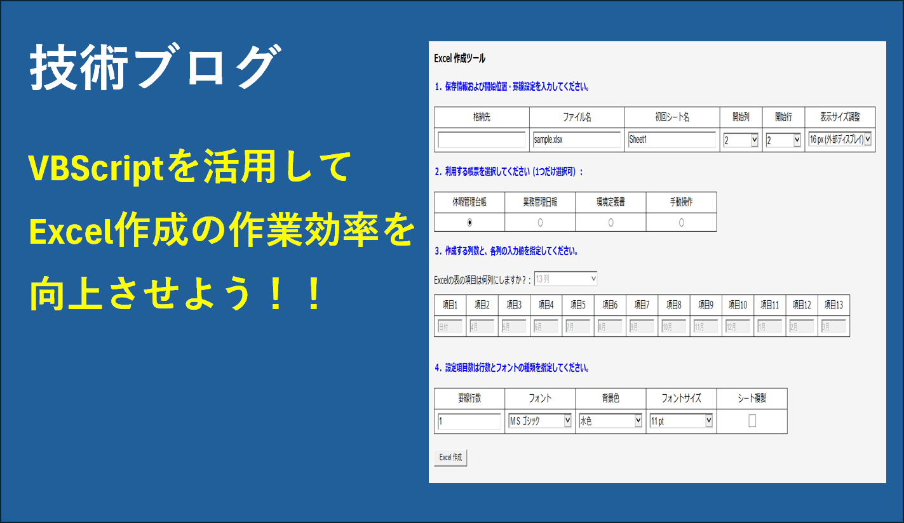Open the フォント dropdown showing MS ゴシック

coord(540,421)
